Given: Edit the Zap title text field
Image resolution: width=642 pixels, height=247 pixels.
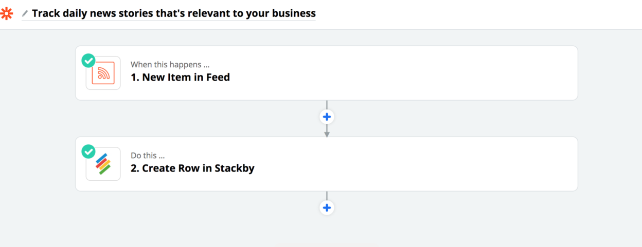Looking at the screenshot, I should pos(173,13).
